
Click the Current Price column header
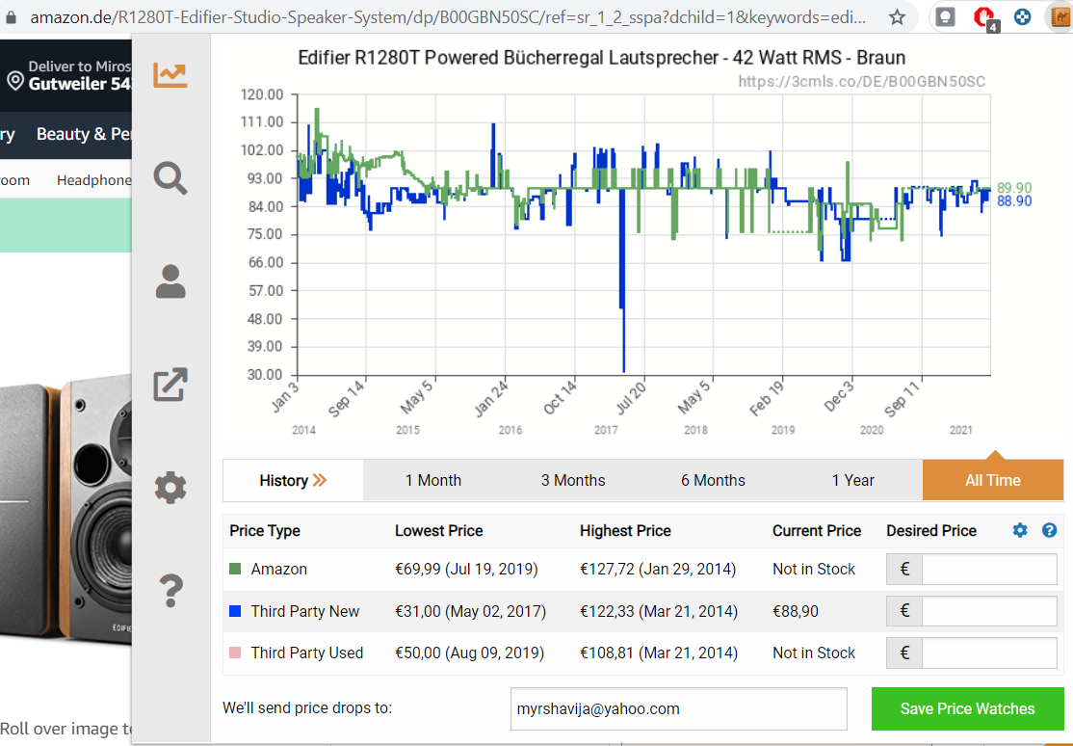tap(817, 531)
